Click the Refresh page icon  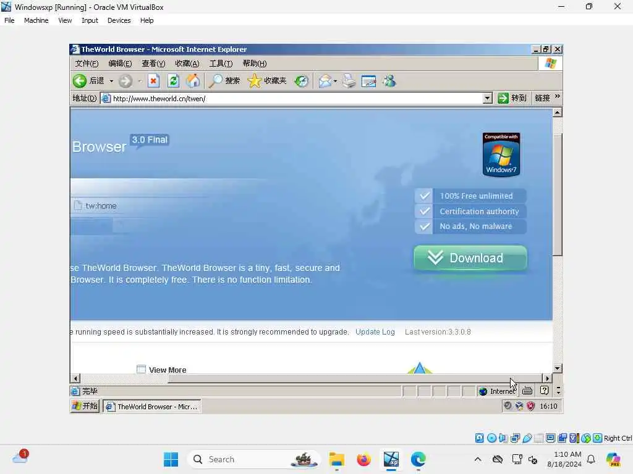coord(173,81)
